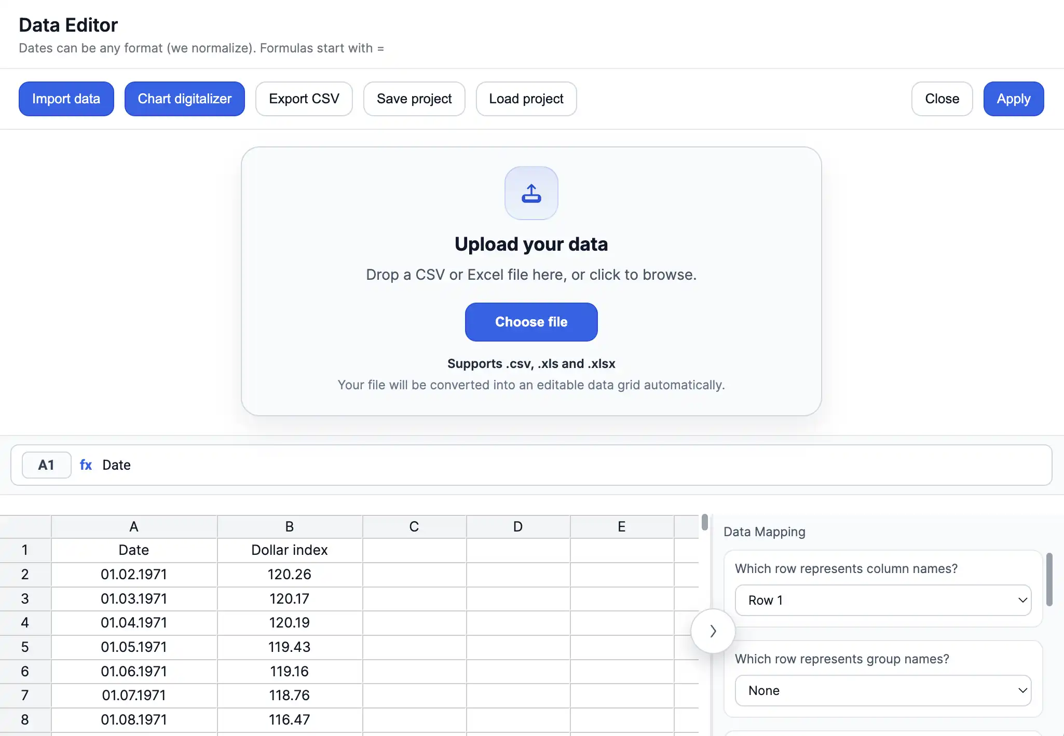Open the Chart digitalizer

click(184, 99)
